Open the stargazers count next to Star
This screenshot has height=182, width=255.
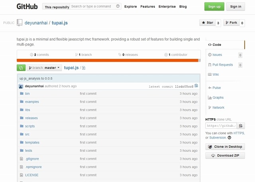click(x=218, y=23)
